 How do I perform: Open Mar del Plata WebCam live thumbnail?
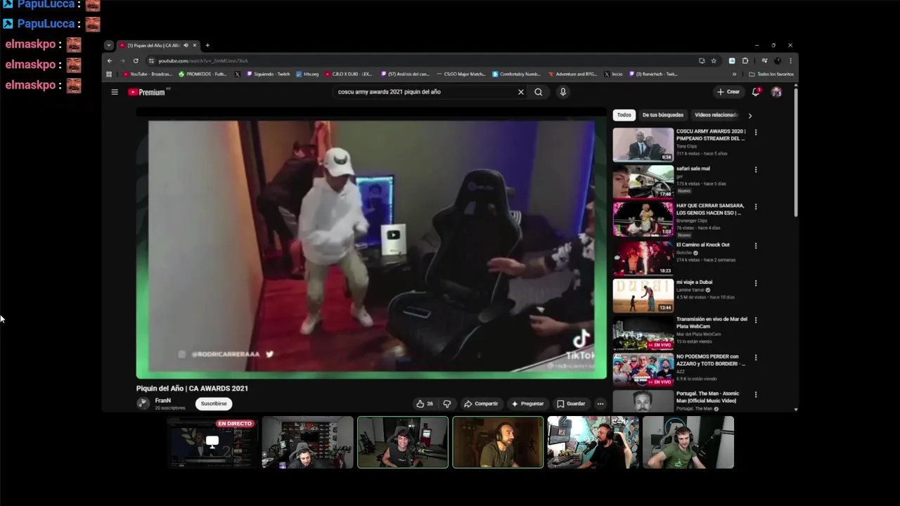pos(643,333)
